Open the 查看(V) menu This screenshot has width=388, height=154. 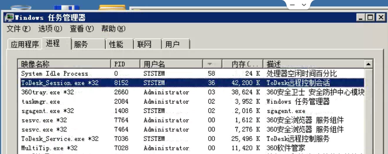82,29
